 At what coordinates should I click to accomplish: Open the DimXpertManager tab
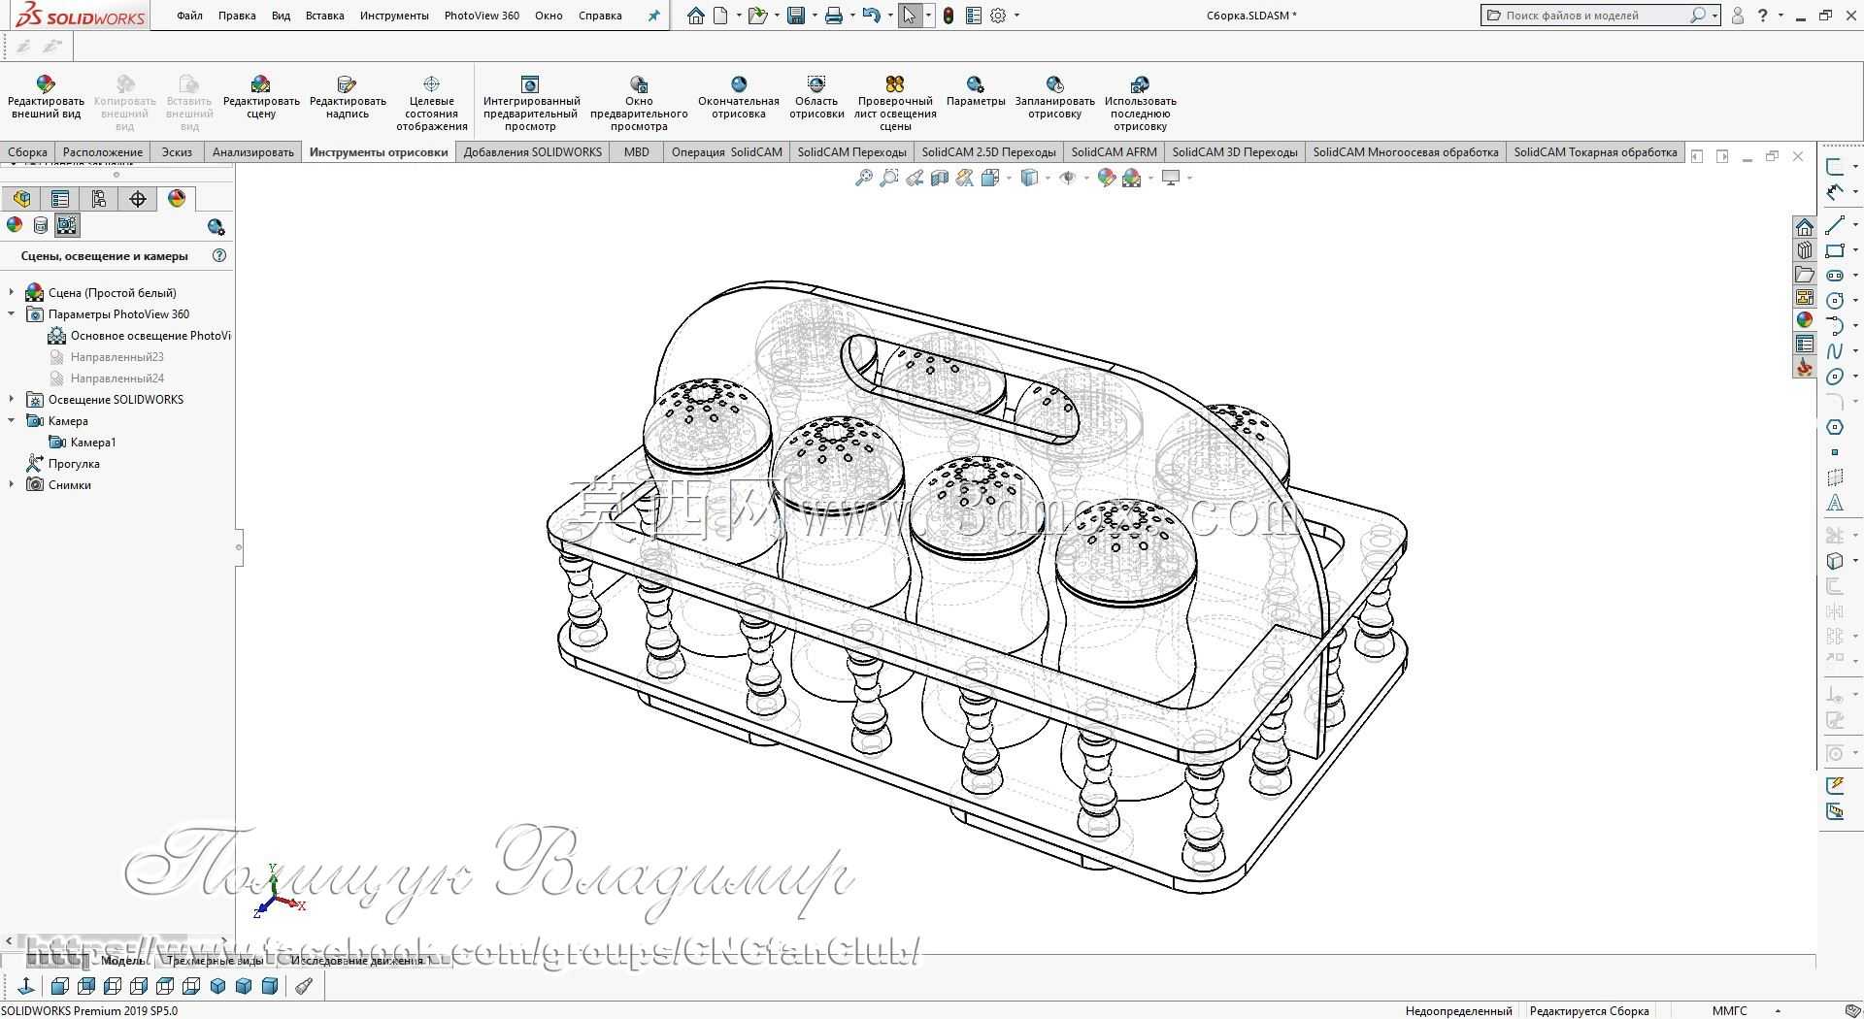click(138, 199)
